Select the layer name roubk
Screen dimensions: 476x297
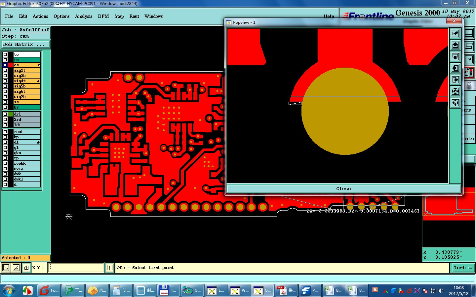[27, 163]
